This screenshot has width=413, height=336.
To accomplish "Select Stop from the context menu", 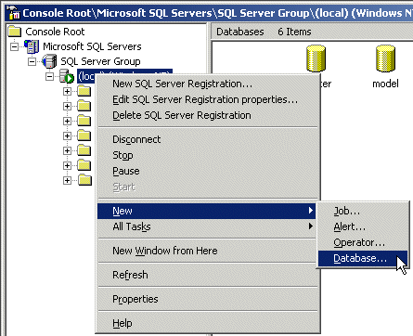I will tap(207, 155).
